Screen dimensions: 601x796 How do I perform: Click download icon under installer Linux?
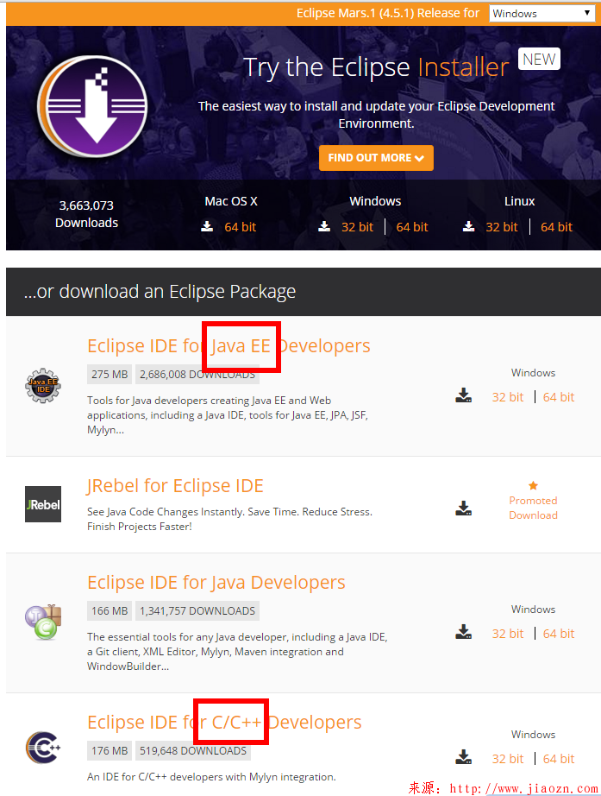(468, 226)
